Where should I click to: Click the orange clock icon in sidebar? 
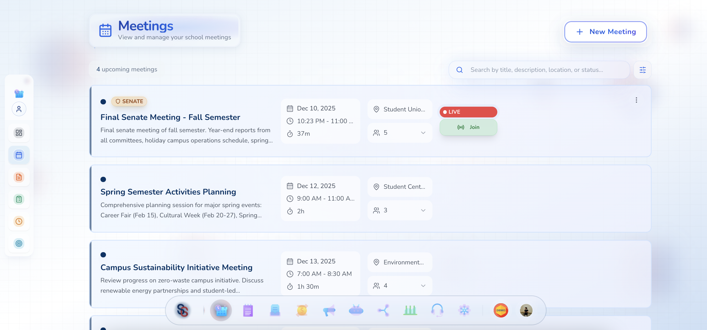19,221
